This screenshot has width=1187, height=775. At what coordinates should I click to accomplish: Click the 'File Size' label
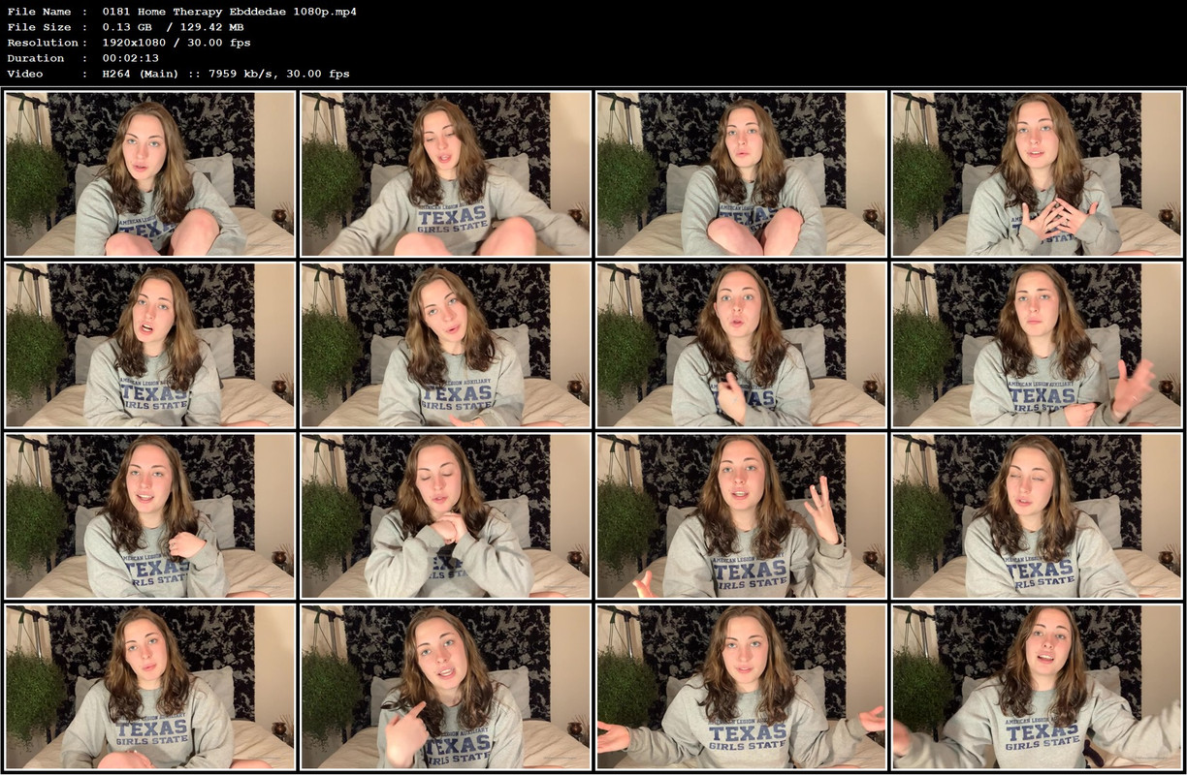coord(38,27)
